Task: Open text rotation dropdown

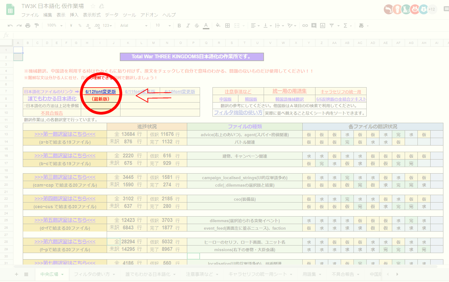Action: [292, 26]
